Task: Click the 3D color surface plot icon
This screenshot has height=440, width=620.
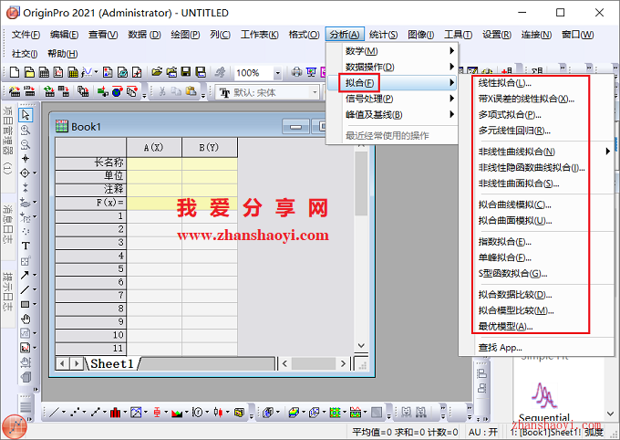Action: [x=294, y=413]
